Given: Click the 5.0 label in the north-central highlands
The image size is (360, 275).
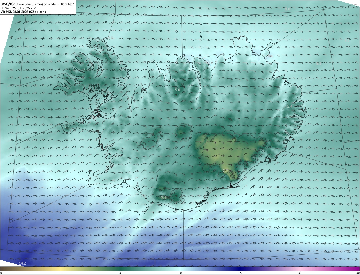Looking at the screenshot, I should 177,90.
